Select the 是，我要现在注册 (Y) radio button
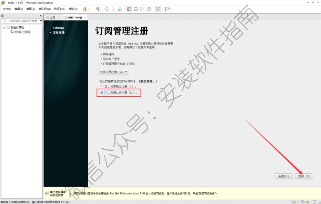 (x=102, y=87)
